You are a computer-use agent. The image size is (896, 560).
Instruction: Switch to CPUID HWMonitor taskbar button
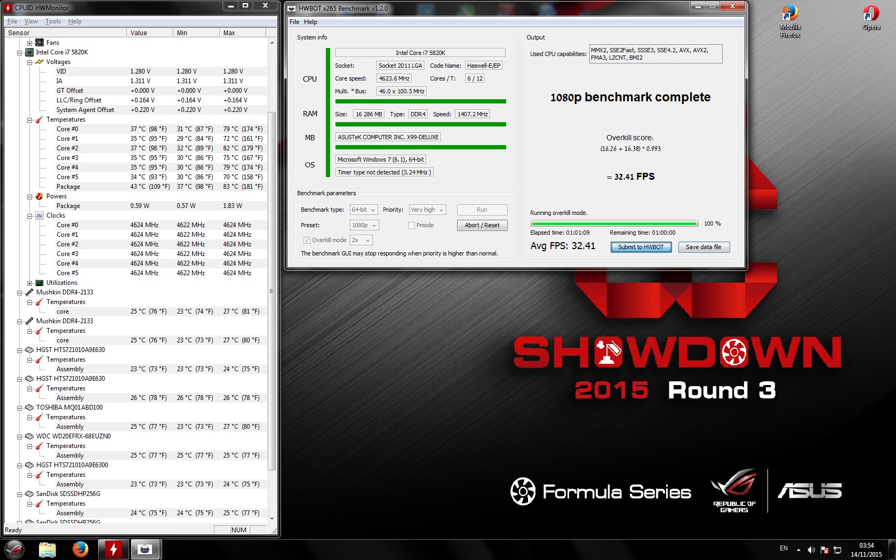[113, 549]
